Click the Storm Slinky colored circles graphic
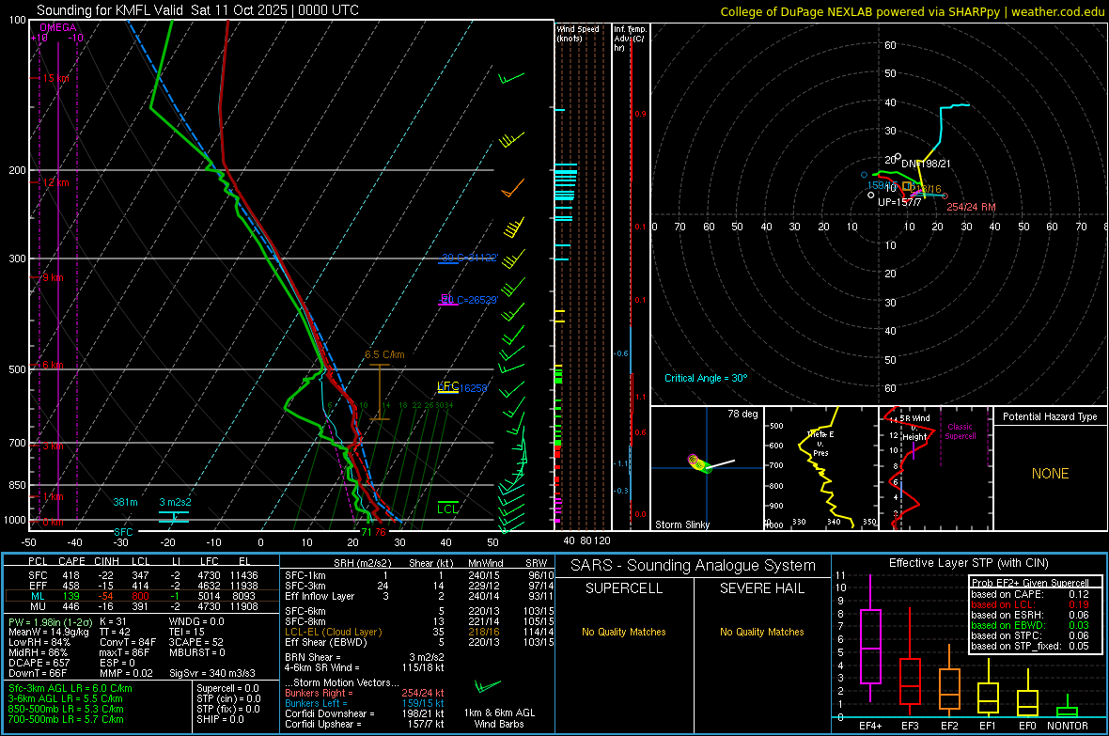This screenshot has width=1109, height=736. pyautogui.click(x=699, y=463)
